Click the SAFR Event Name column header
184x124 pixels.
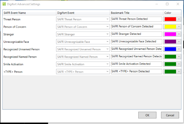point(29,13)
